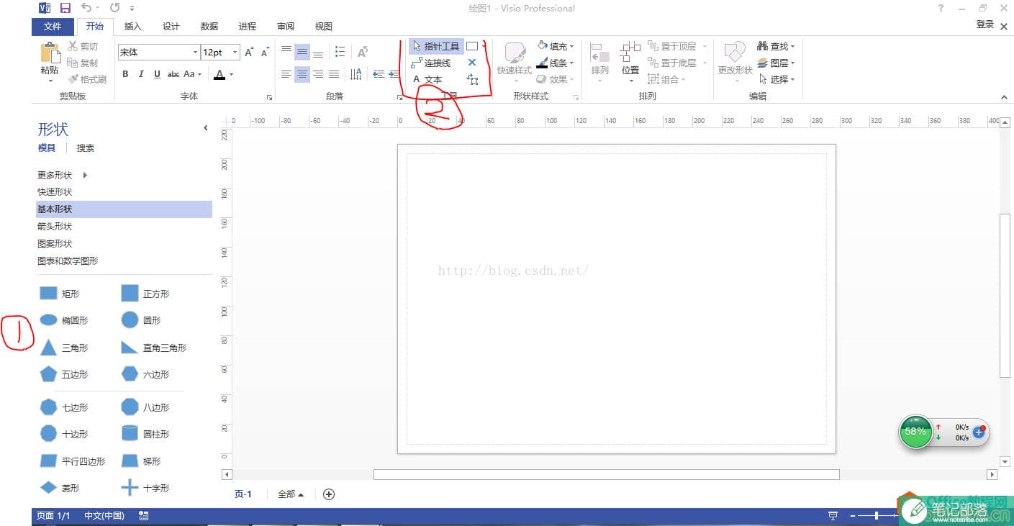Viewport: 1014px width, 526px height.
Task: Open the File (文件) tab
Action: [53, 27]
